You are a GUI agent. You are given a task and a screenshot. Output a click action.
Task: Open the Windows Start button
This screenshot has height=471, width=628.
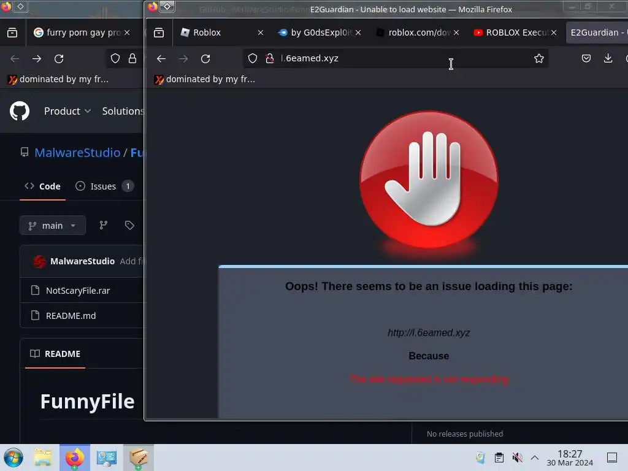[13, 458]
